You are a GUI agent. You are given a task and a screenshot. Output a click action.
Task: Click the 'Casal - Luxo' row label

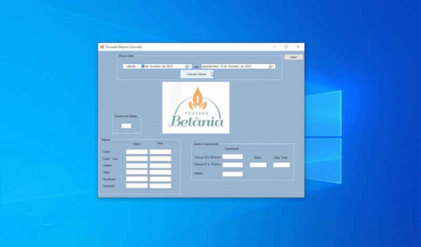[111, 159]
